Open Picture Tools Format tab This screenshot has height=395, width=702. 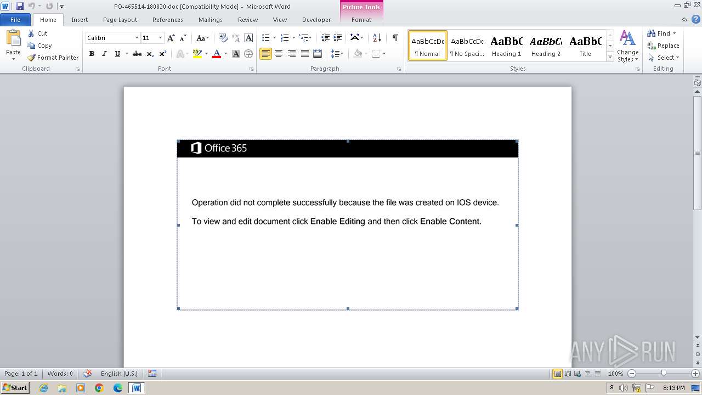tap(361, 20)
